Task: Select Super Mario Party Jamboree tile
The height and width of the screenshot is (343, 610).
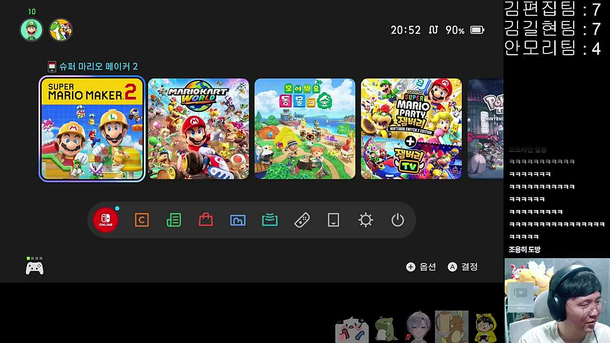Action: pyautogui.click(x=411, y=129)
